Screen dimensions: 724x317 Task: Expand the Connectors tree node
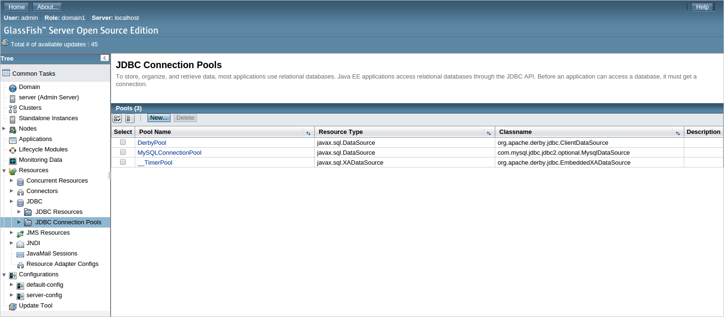click(12, 191)
